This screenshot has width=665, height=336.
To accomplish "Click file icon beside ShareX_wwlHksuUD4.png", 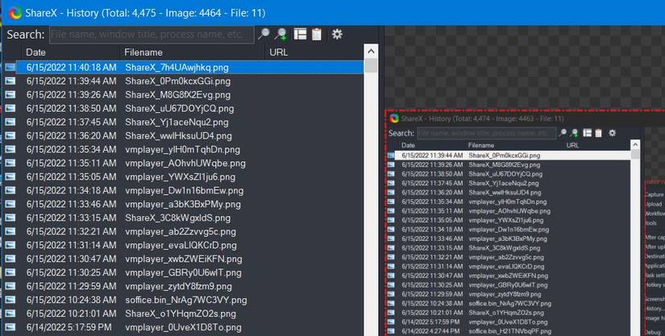I will pyautogui.click(x=10, y=135).
